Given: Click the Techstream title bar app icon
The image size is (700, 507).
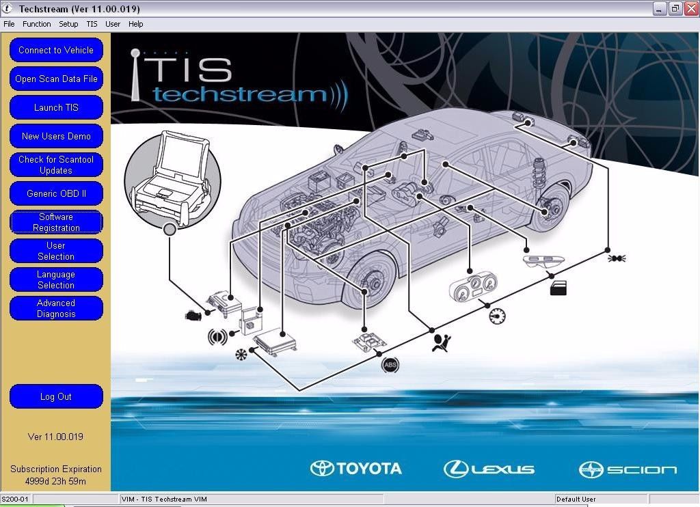Looking at the screenshot, I should [x=8, y=8].
